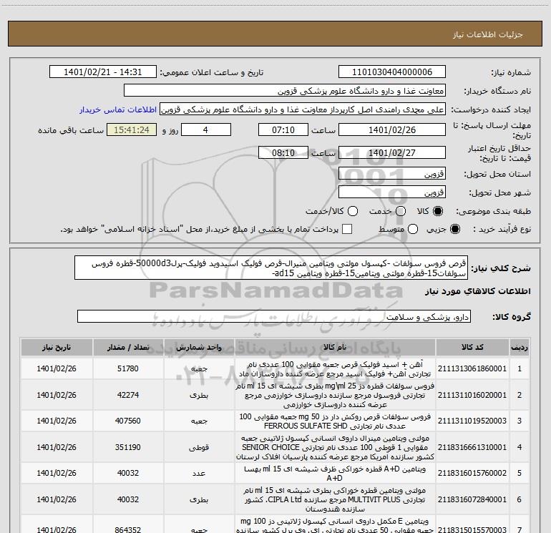Click the remaining time countdown 15:41:24

[132, 130]
